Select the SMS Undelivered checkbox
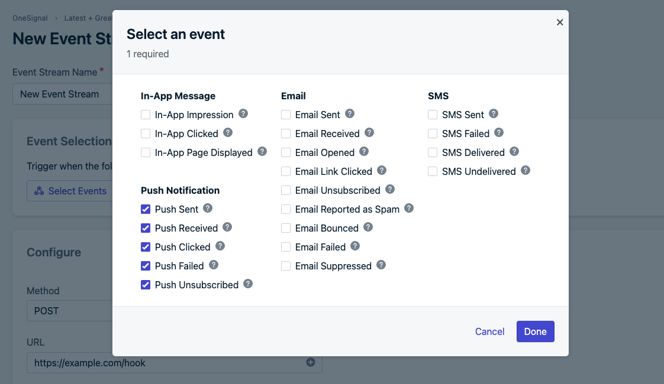This screenshot has height=384, width=664. 433,171
